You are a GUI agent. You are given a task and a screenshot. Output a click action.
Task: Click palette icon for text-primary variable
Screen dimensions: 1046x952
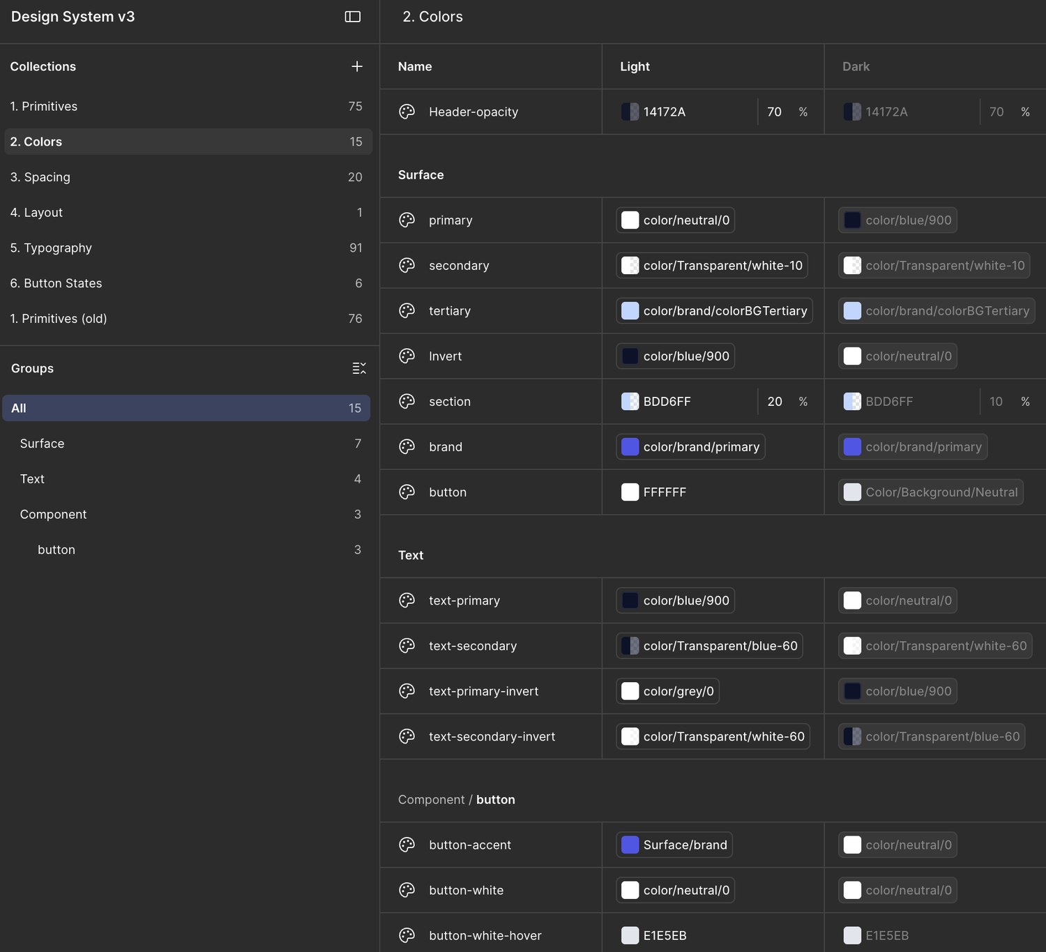(407, 600)
